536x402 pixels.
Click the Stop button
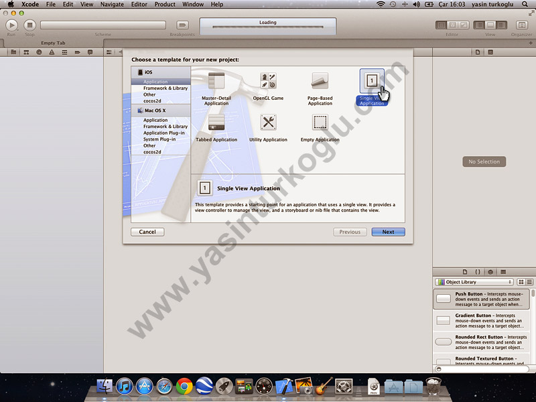coord(29,25)
